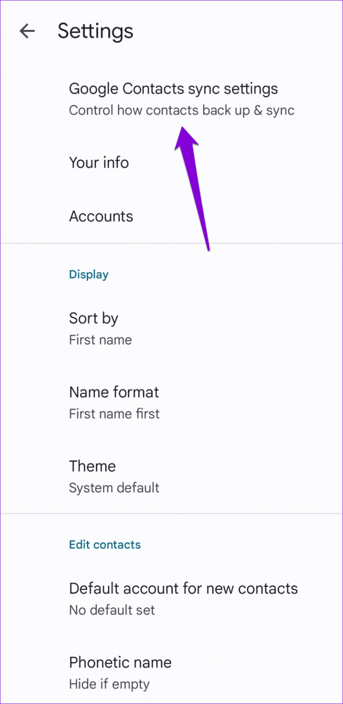The height and width of the screenshot is (704, 343).
Task: Tap the Edit contacts section header
Action: point(105,544)
